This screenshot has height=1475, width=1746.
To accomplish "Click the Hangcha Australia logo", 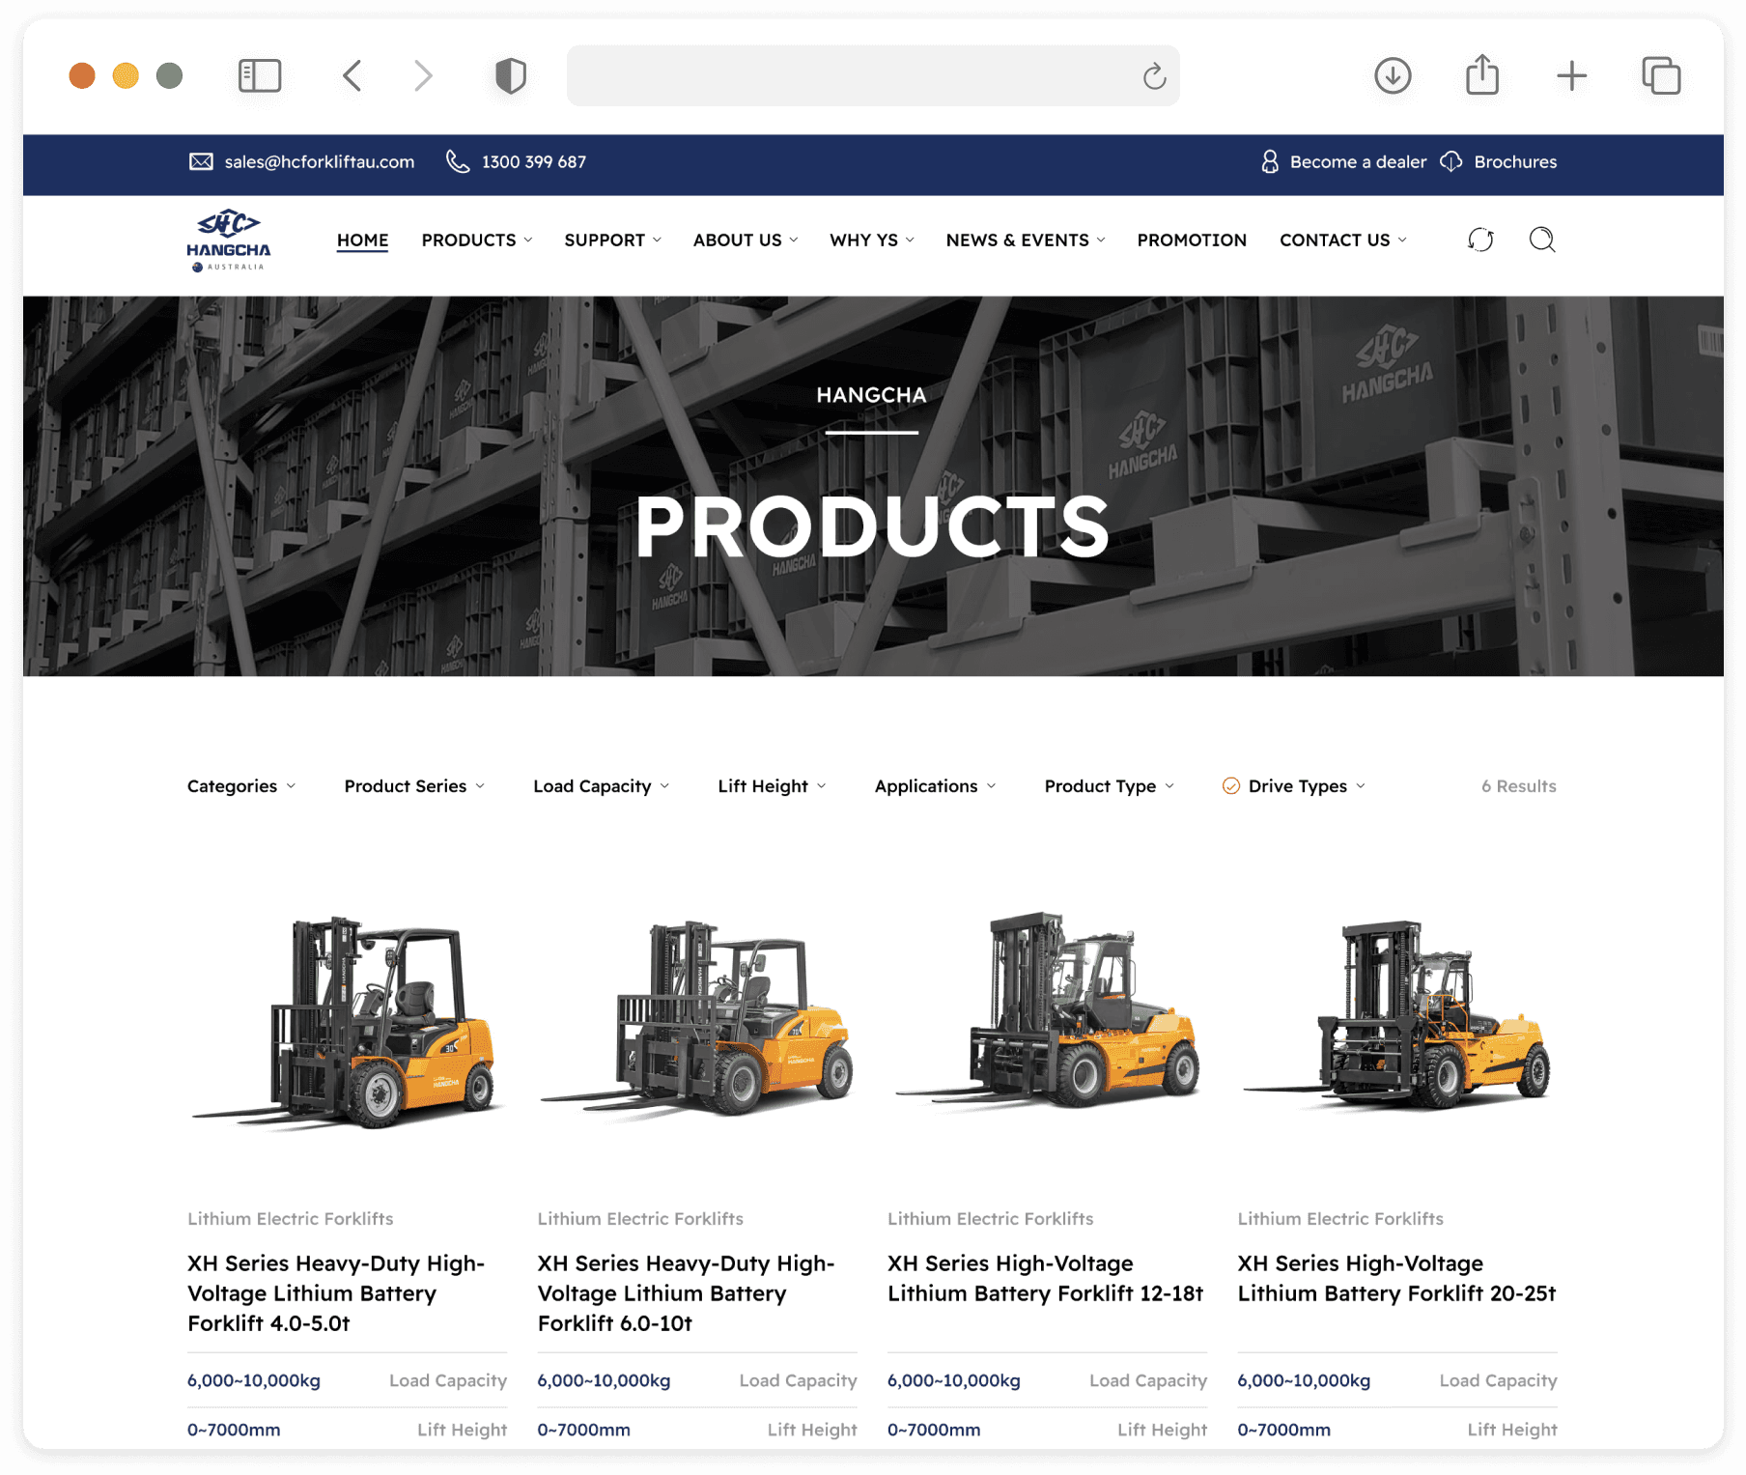I will click(229, 241).
